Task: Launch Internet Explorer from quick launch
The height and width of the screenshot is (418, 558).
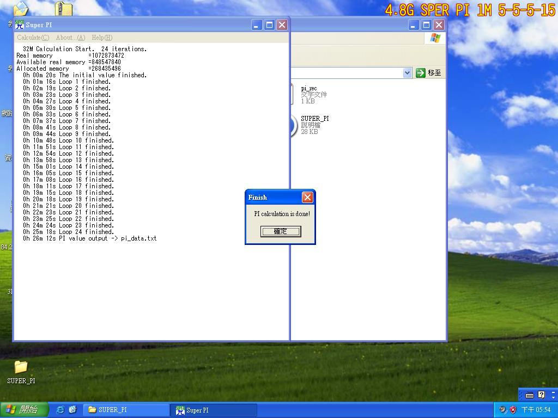Action: tap(60, 410)
